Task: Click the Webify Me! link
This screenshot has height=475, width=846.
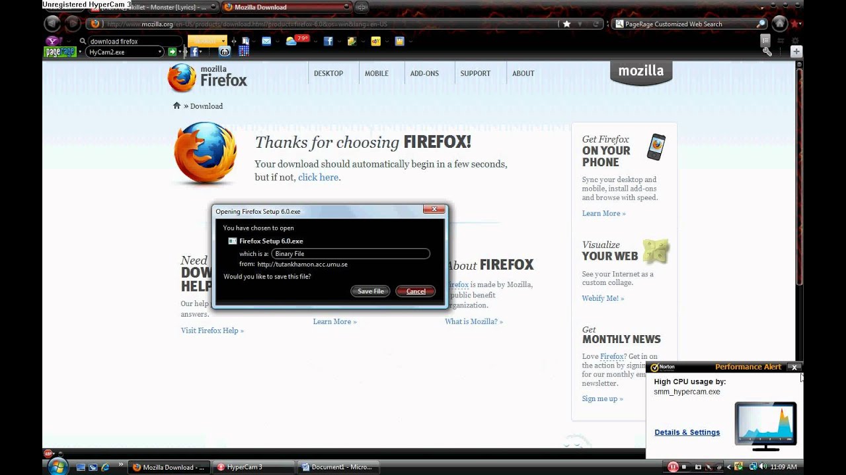Action: click(603, 298)
